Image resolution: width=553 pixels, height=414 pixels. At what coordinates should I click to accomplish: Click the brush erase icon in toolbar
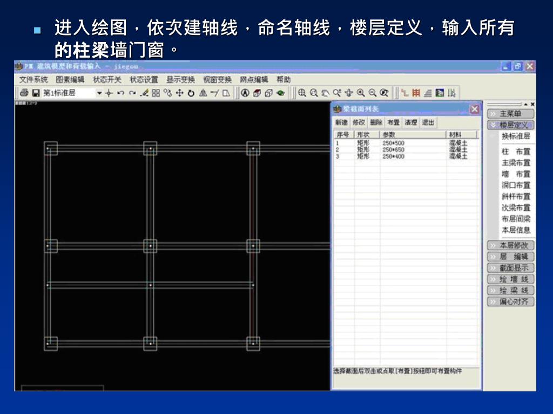[144, 93]
